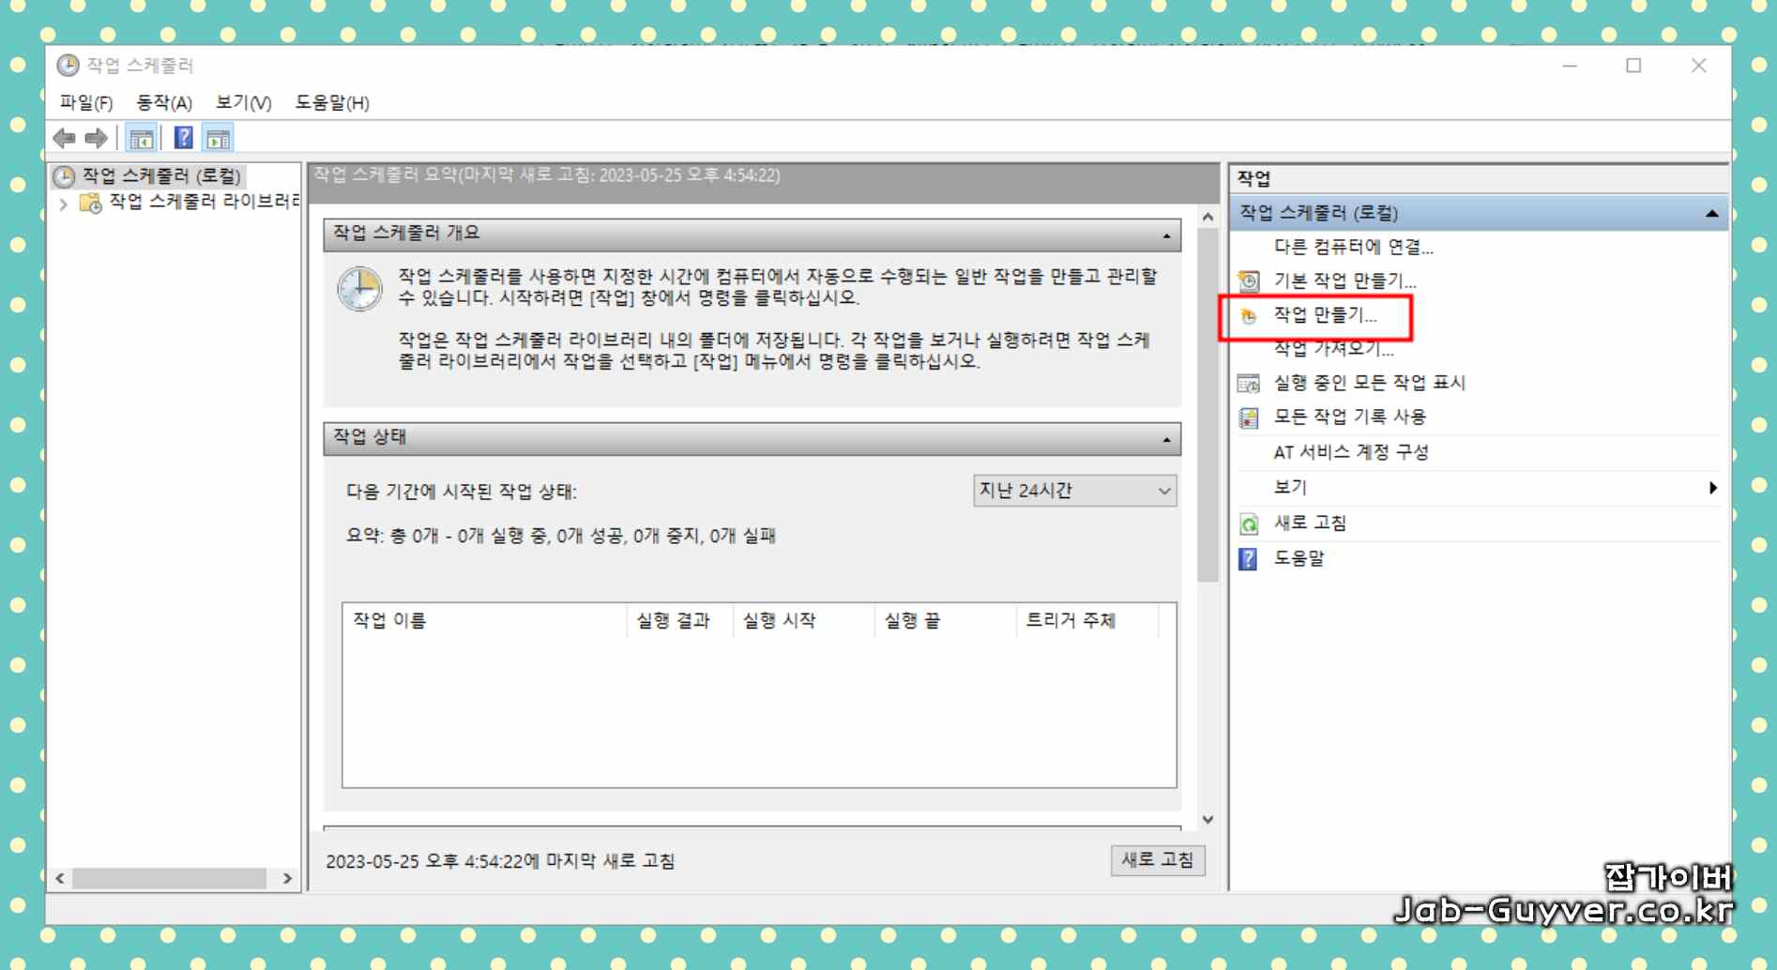Click the Help question mark toolbar icon

point(184,137)
